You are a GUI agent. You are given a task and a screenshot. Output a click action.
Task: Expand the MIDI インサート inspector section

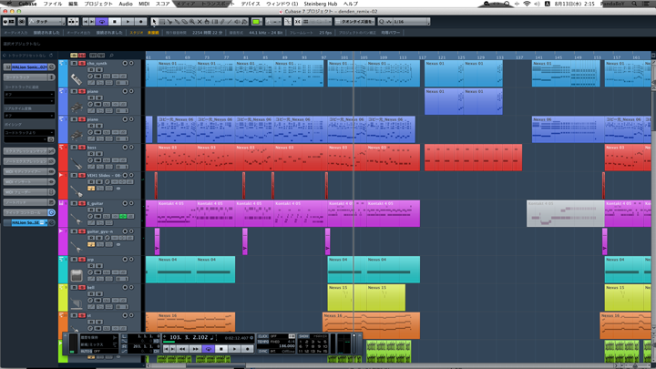26,181
